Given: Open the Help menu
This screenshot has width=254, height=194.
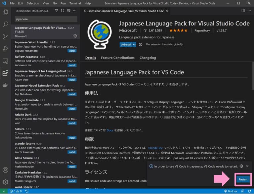Looking at the screenshot, I should pyautogui.click(x=87, y=3).
